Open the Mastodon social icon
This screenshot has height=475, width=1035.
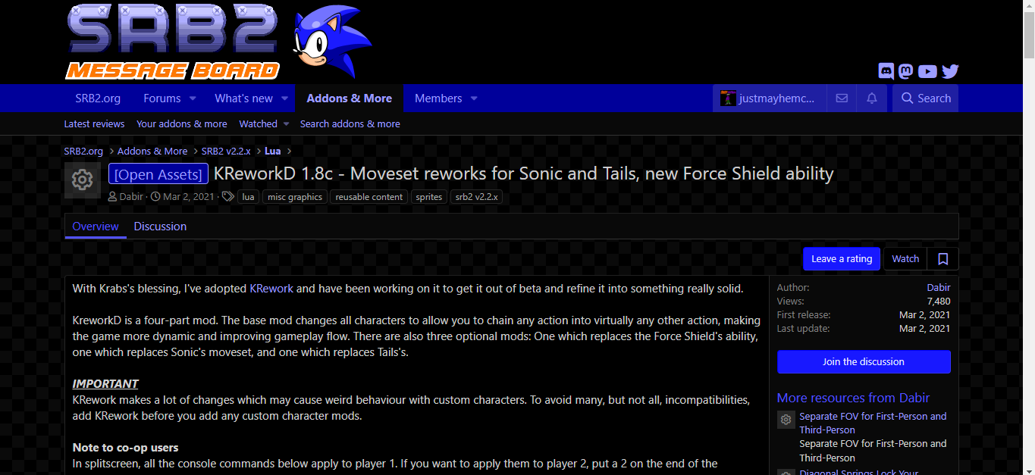905,71
